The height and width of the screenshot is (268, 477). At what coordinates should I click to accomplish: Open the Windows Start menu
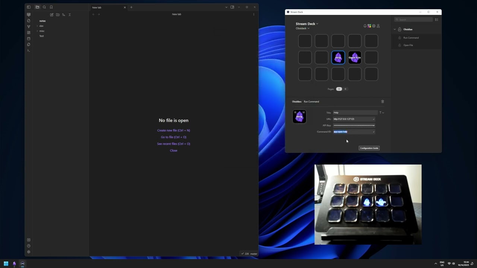6,264
